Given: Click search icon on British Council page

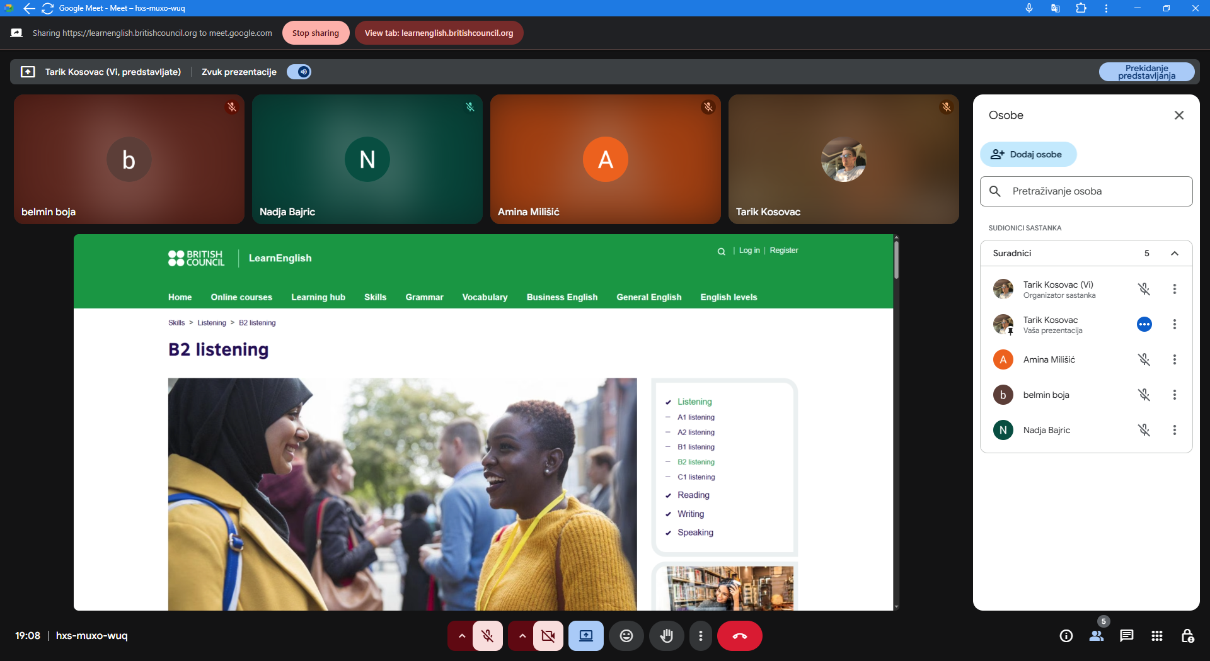Looking at the screenshot, I should pyautogui.click(x=721, y=251).
